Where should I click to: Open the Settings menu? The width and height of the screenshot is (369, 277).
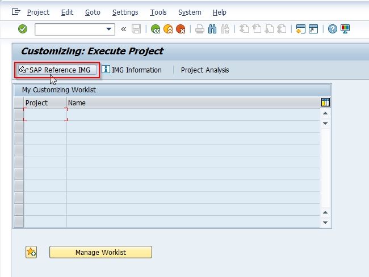125,12
